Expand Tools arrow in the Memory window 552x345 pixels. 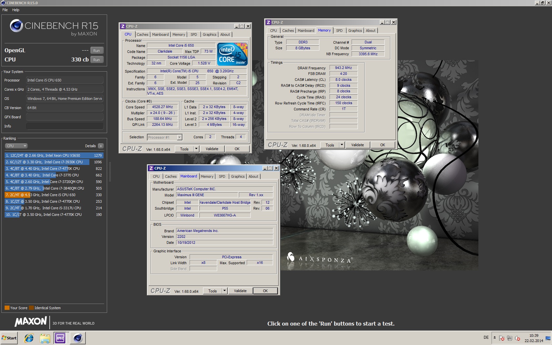click(342, 145)
